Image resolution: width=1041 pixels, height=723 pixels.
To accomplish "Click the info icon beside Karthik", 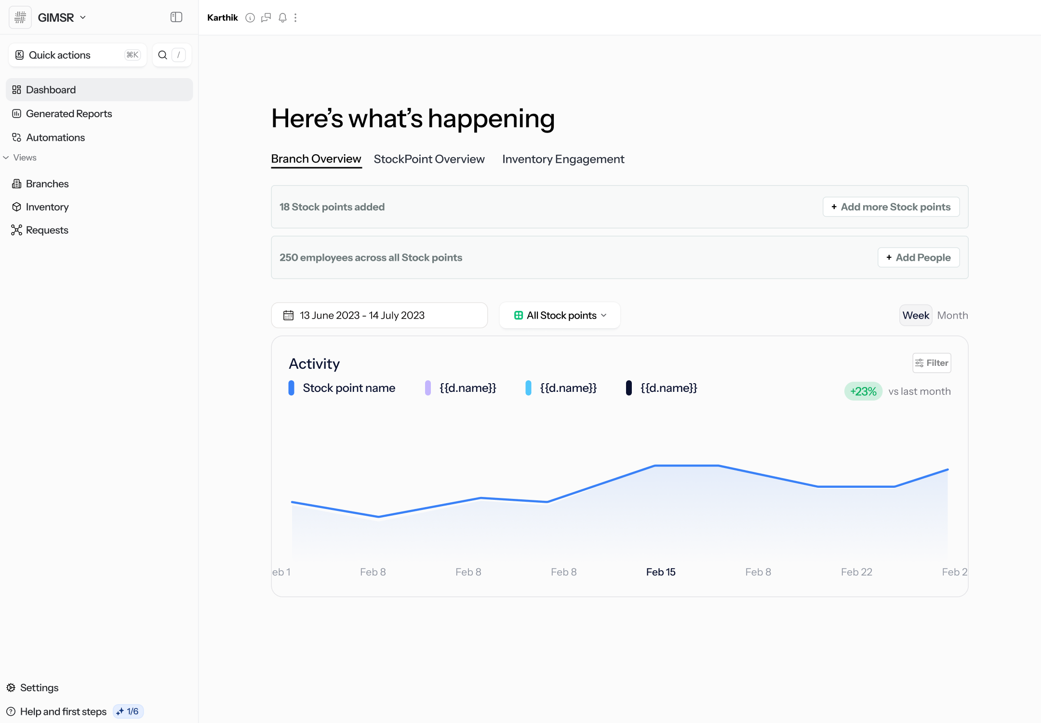I will click(x=250, y=17).
